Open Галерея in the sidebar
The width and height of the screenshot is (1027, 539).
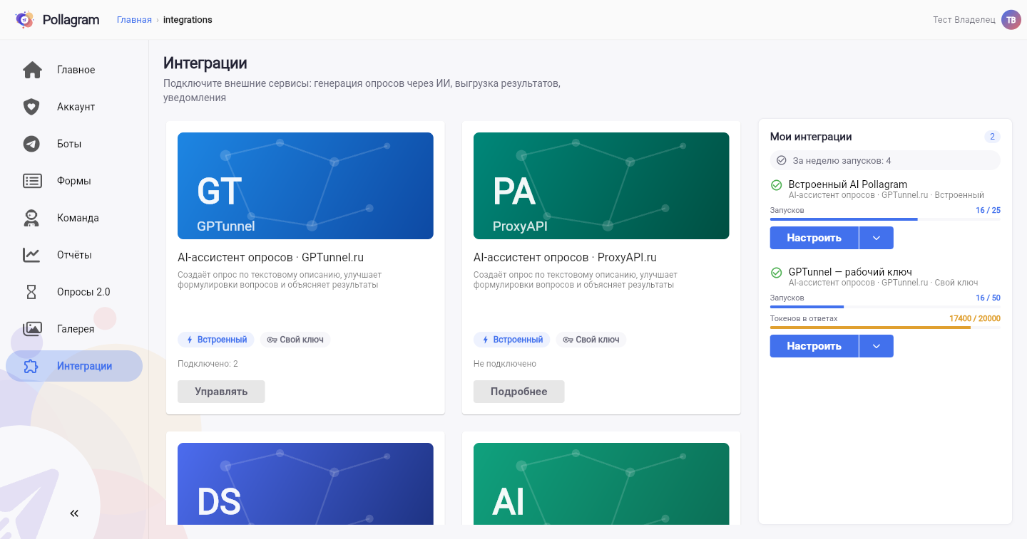pyautogui.click(x=74, y=329)
